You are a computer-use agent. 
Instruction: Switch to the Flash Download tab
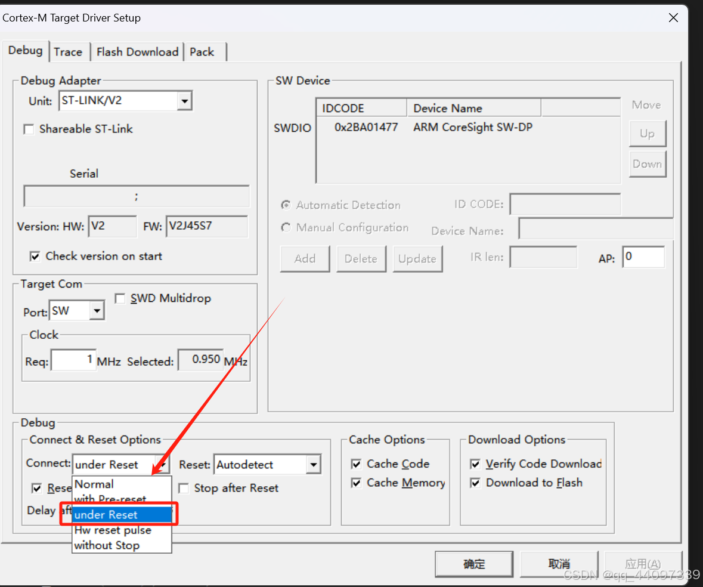(137, 52)
